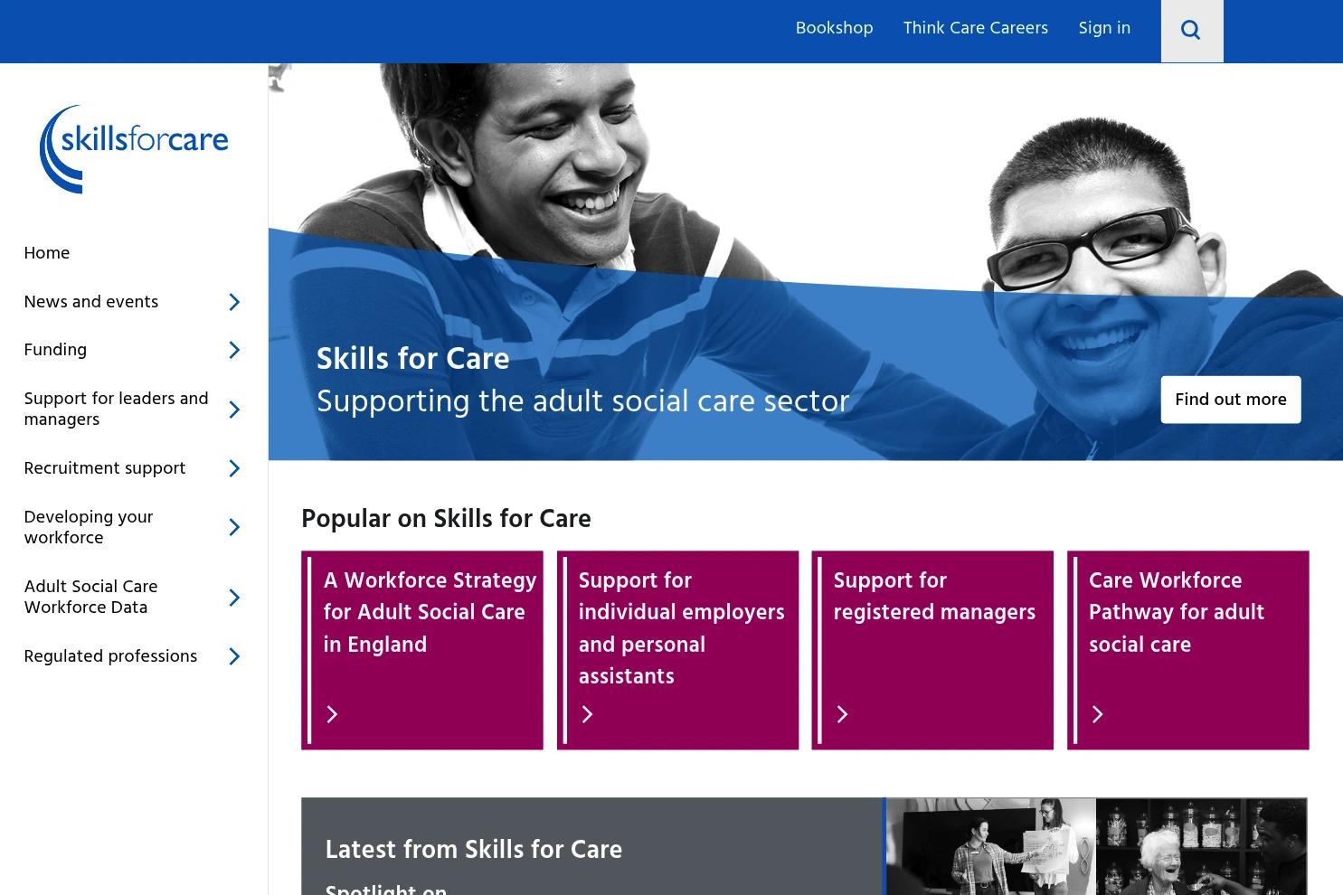1343x895 pixels.
Task: Click the Skills for Care logo
Action: click(x=134, y=148)
